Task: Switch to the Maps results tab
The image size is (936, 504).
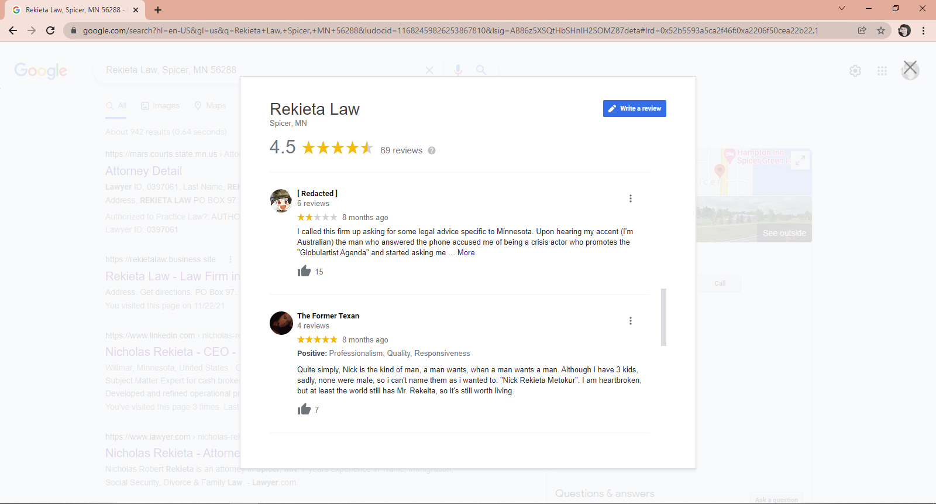Action: coord(210,106)
